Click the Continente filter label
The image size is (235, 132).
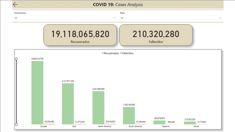point(20,13)
